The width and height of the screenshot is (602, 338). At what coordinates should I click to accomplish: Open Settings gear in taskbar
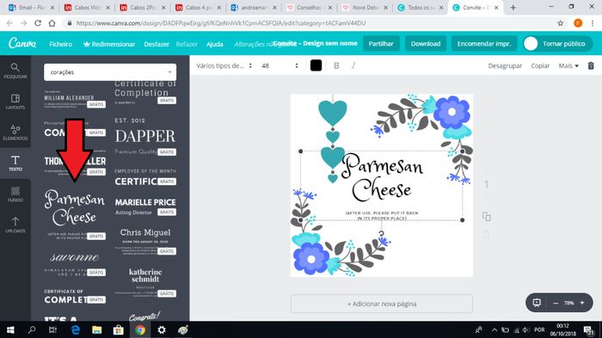point(162,330)
